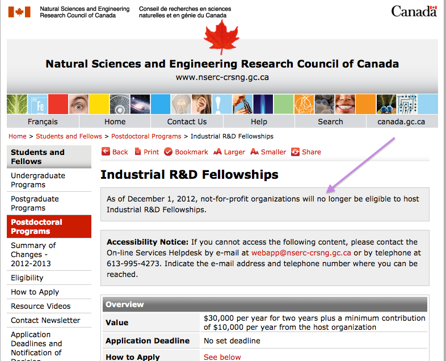Screen dimensions: 446x361
Task: Click the Share icon
Action: click(295, 152)
